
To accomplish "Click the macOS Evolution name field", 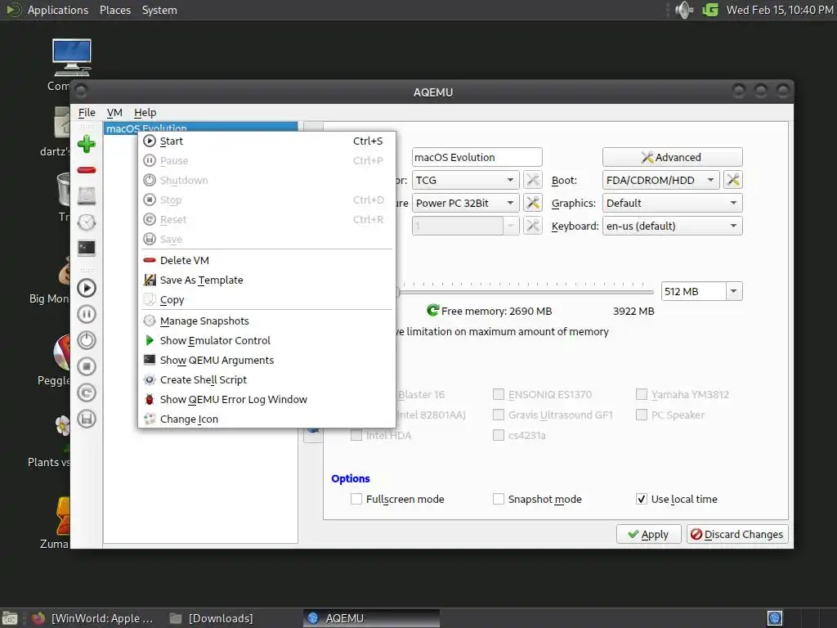I will pyautogui.click(x=477, y=157).
